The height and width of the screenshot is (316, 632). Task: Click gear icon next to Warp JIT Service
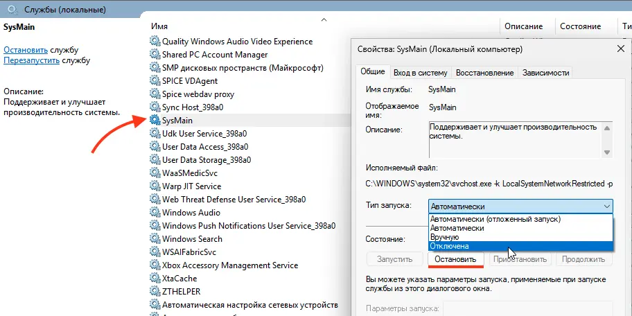tap(155, 186)
